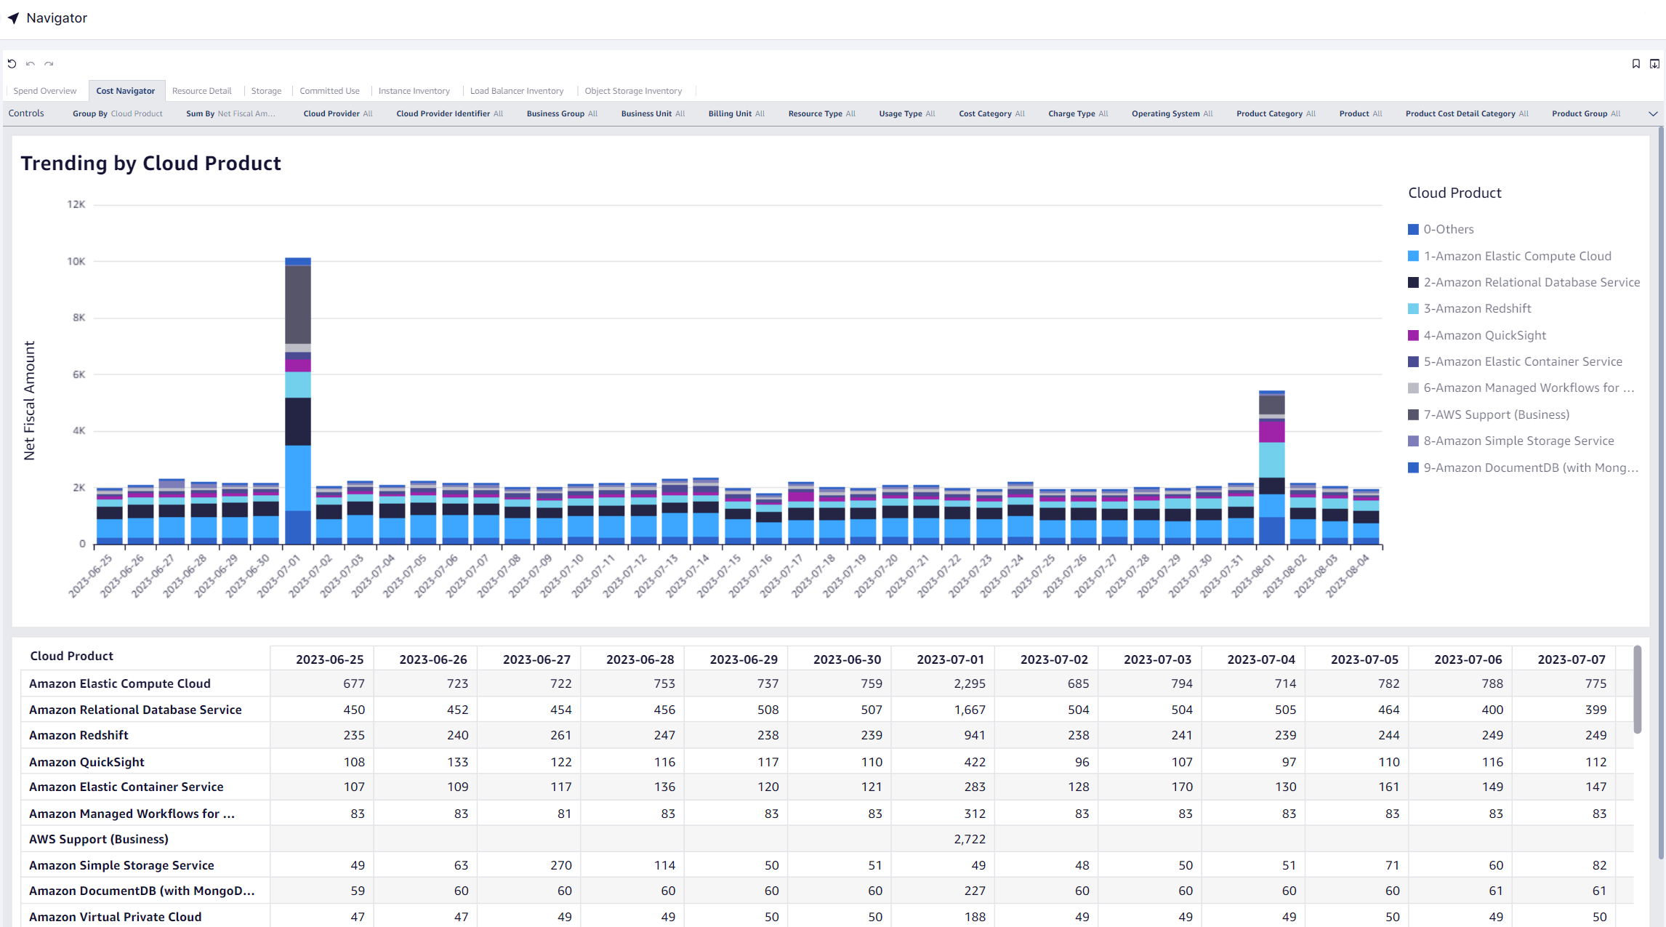
Task: Expand the Controls bar chevron
Action: 1652,113
